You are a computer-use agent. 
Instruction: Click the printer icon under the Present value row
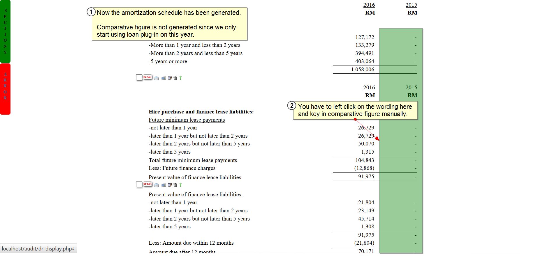pyautogui.click(x=157, y=185)
